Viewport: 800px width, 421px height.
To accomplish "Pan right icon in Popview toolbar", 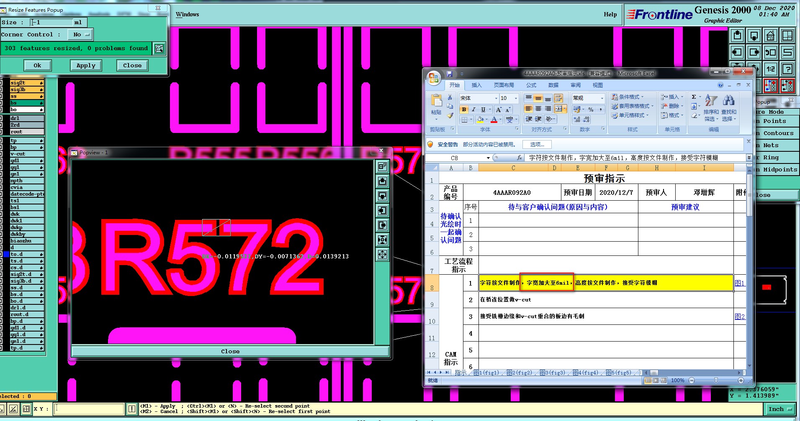I will (x=382, y=225).
